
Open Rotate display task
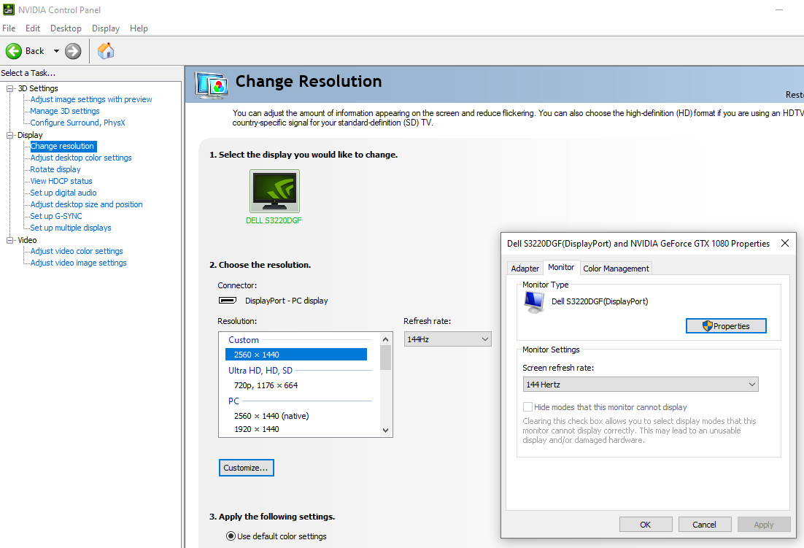tap(55, 169)
